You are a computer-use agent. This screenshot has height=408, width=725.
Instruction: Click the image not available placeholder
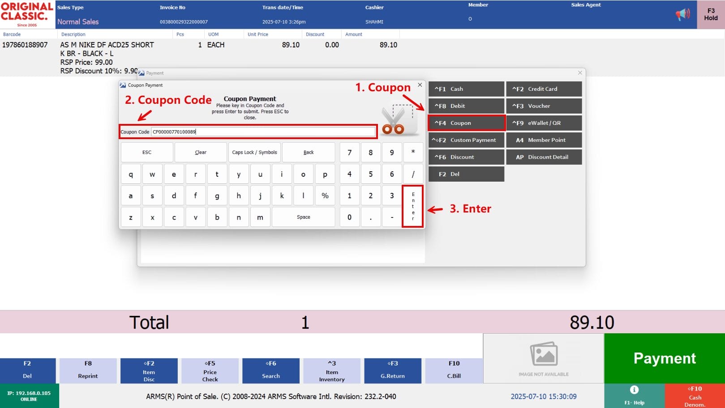point(543,358)
